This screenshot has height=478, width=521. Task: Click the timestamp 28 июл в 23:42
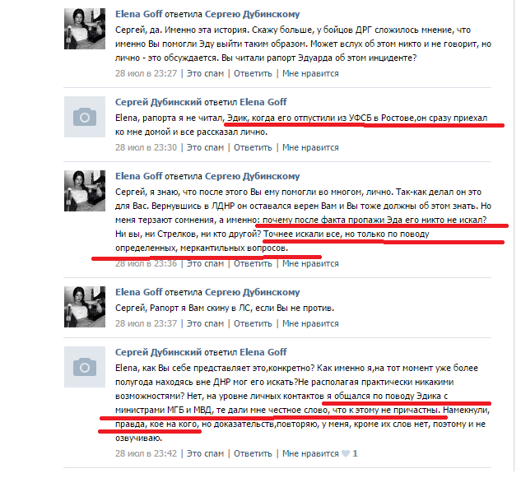click(x=147, y=454)
